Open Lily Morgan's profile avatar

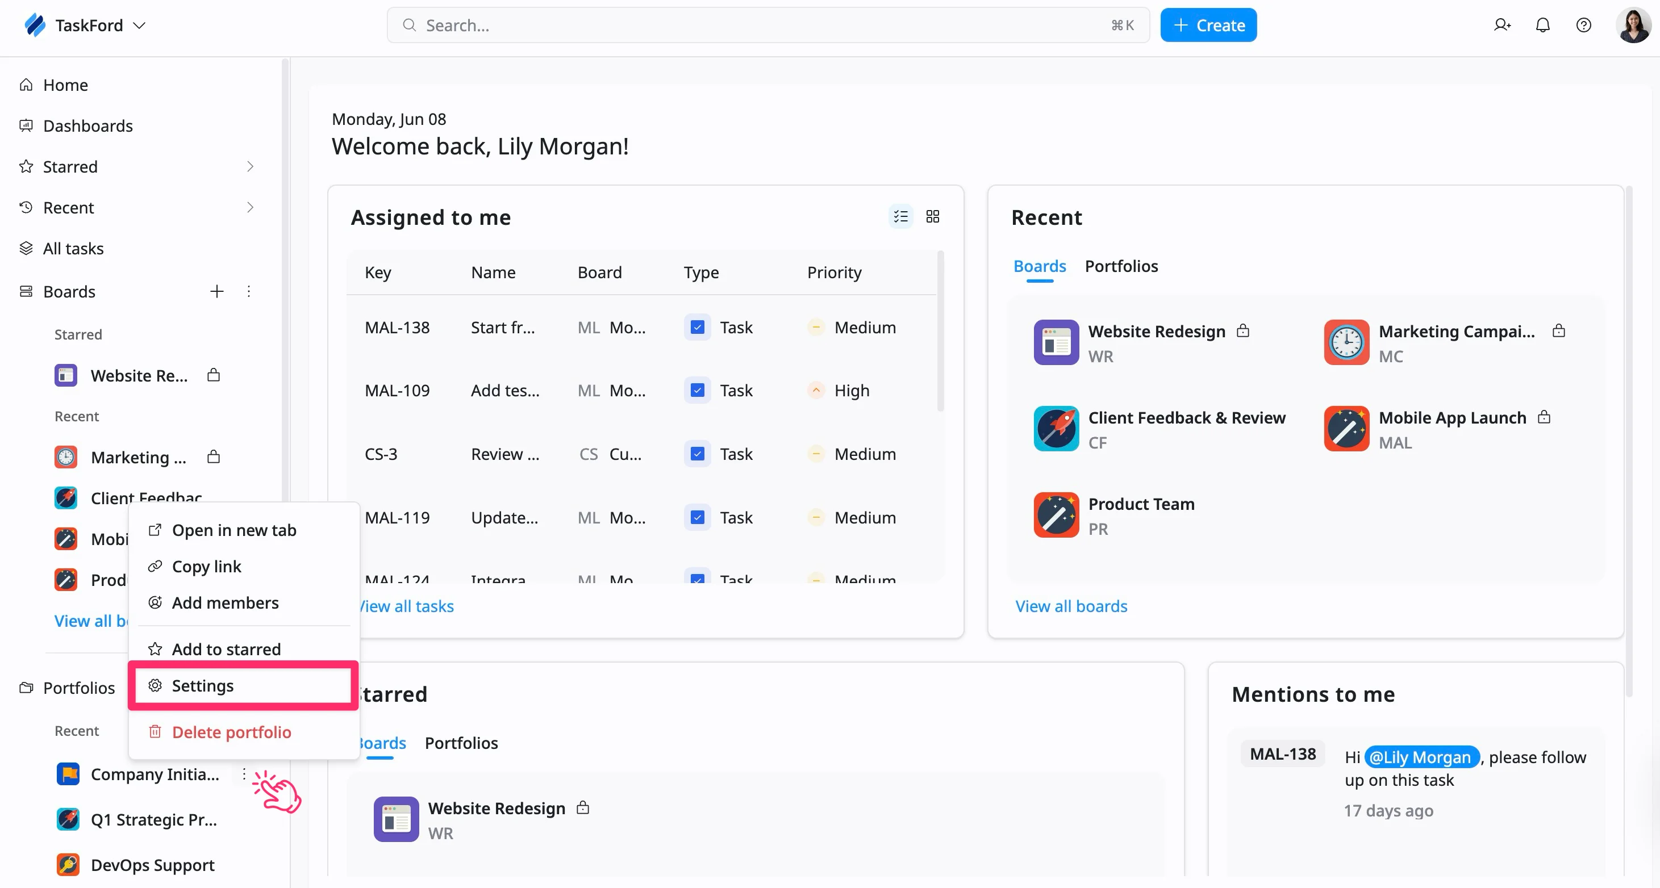[x=1633, y=25]
